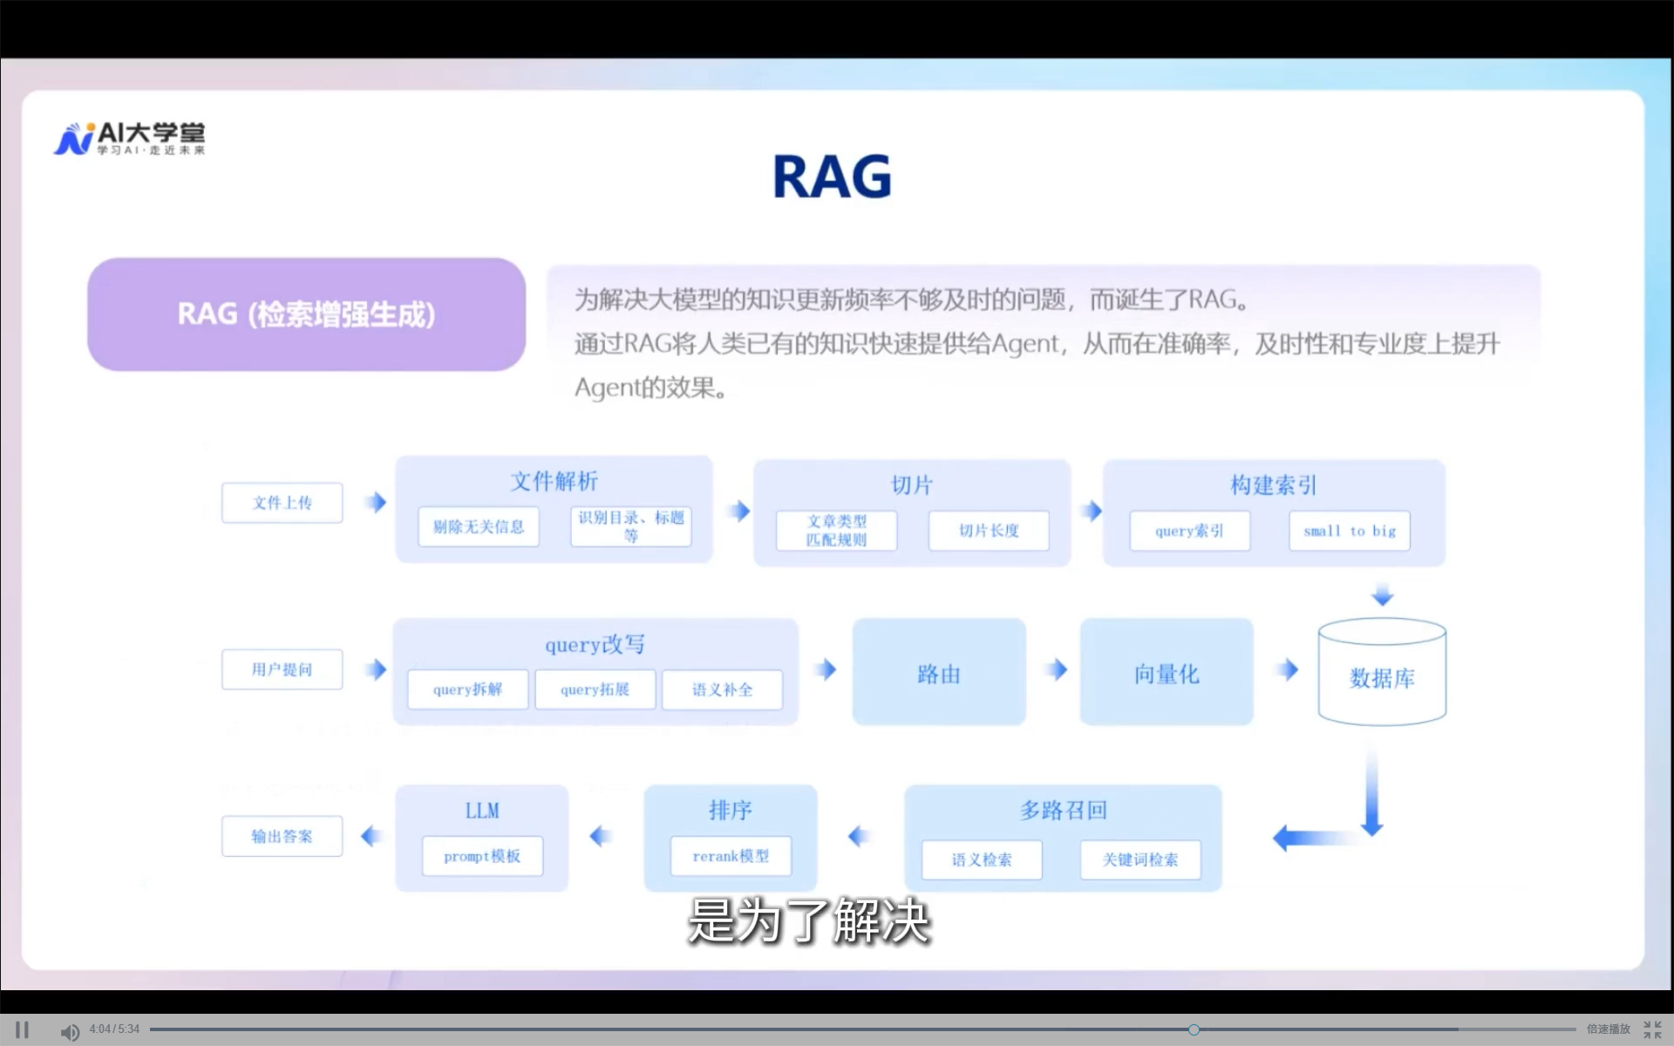Click the AI大学堂 logo
This screenshot has width=1674, height=1046.
coord(131,139)
